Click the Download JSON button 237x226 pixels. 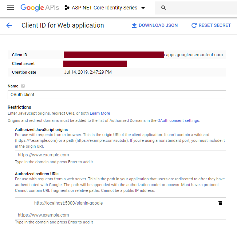point(155,25)
